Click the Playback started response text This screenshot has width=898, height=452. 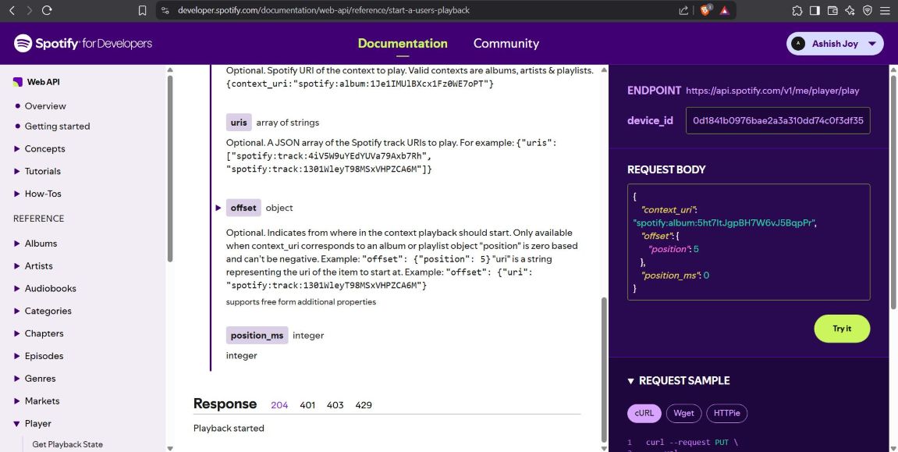coord(229,429)
